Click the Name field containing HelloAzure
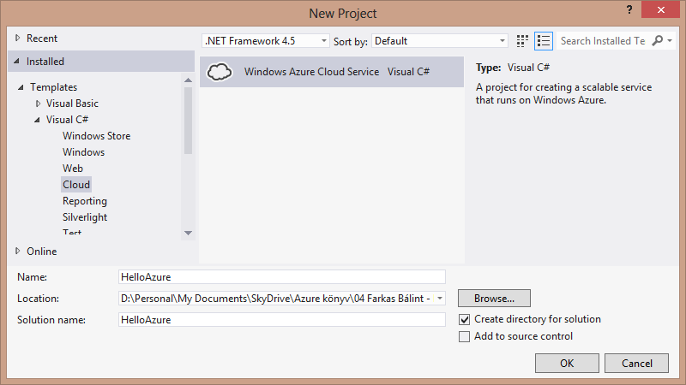The image size is (686, 385). [282, 276]
